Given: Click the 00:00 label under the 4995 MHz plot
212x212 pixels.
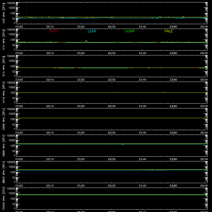Looking at the screenshot, I should (204, 159).
